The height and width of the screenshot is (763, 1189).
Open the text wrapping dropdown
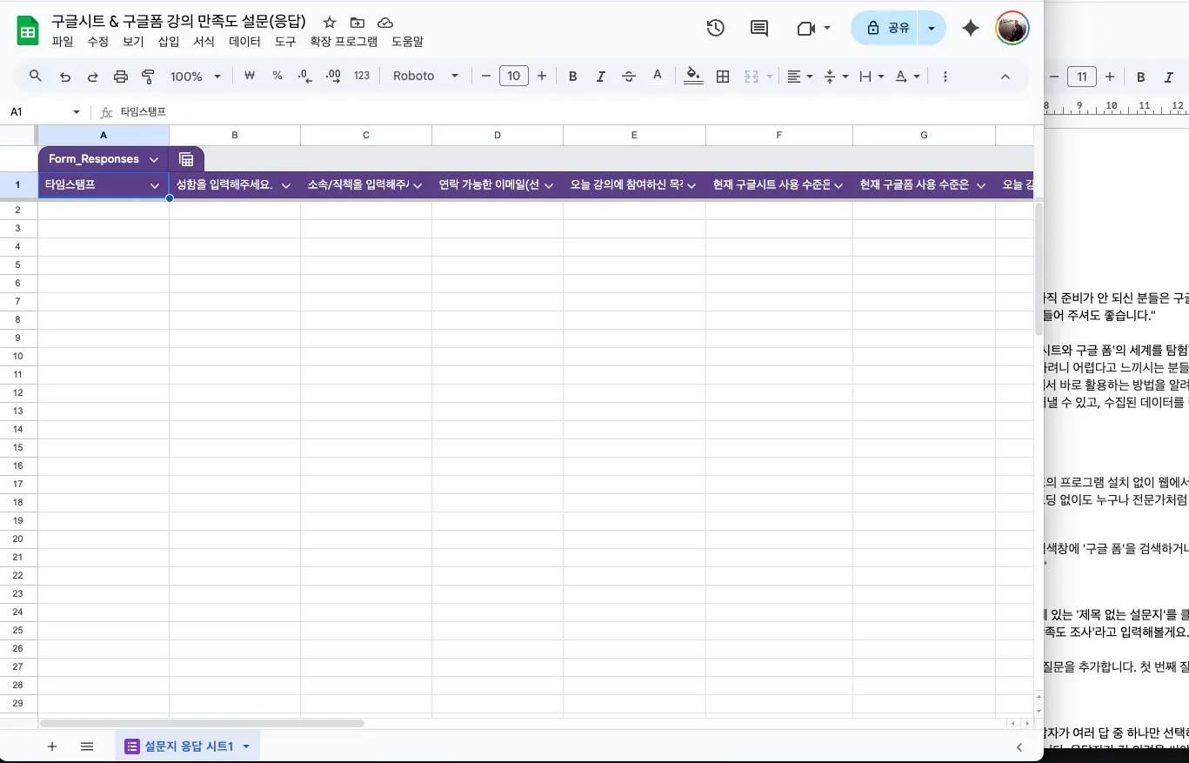click(x=871, y=77)
